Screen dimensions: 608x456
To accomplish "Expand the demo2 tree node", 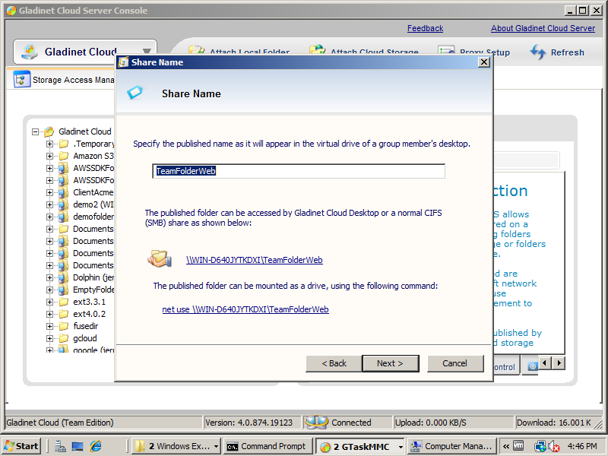I will click(x=49, y=204).
